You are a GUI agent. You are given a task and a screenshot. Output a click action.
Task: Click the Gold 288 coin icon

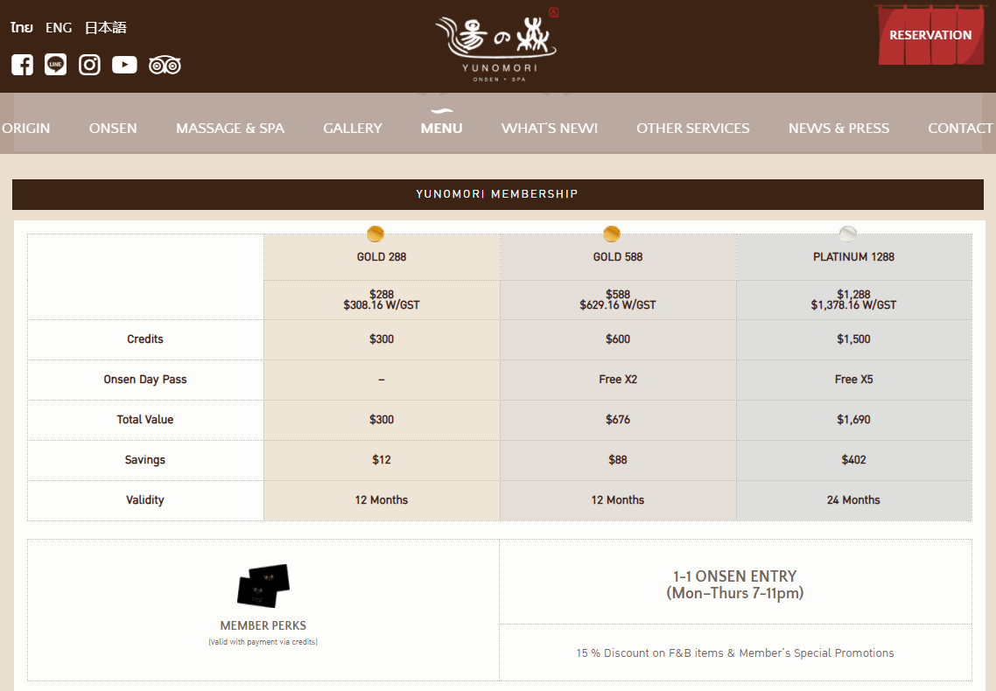pos(375,234)
